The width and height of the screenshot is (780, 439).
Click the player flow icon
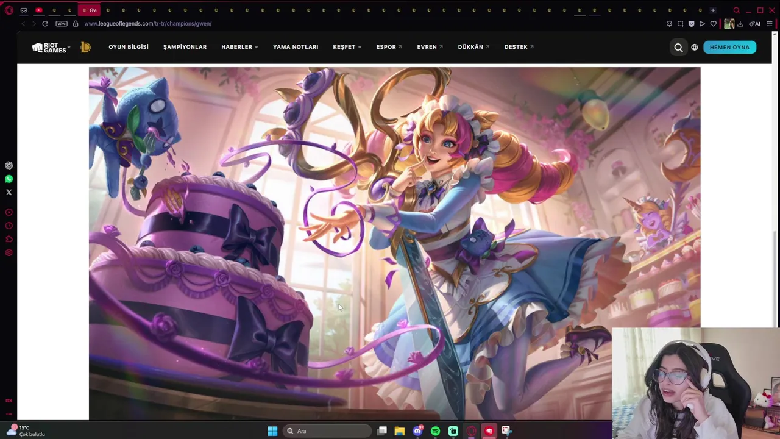[x=702, y=24]
